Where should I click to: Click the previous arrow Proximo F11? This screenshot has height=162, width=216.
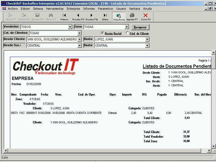(x=78, y=17)
